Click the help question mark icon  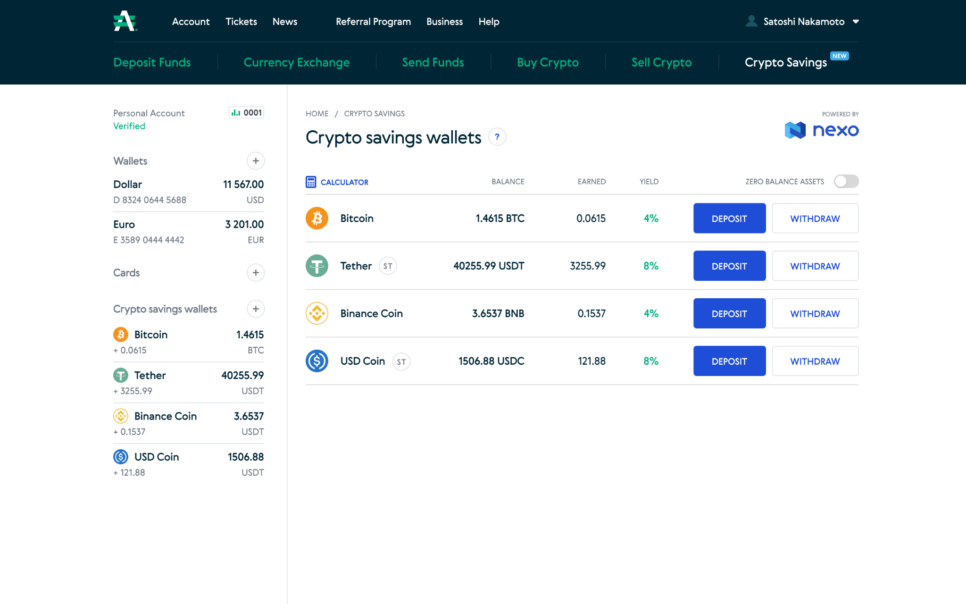497,137
